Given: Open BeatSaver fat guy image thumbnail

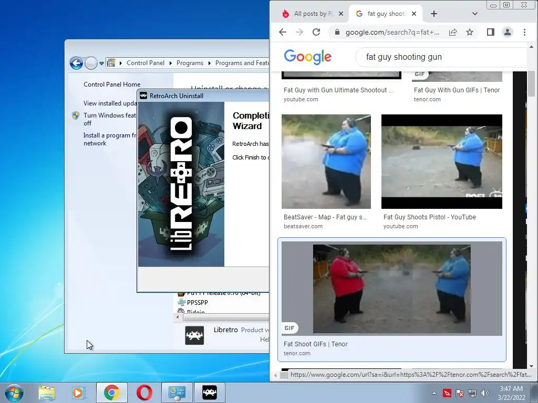Looking at the screenshot, I should (326, 162).
